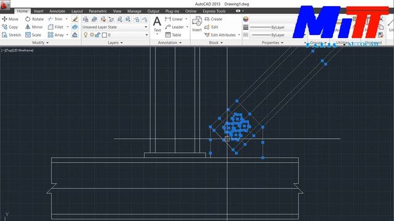The height and width of the screenshot is (221, 394).
Task: Open the AutoCAD application menu button
Action: [5, 5]
